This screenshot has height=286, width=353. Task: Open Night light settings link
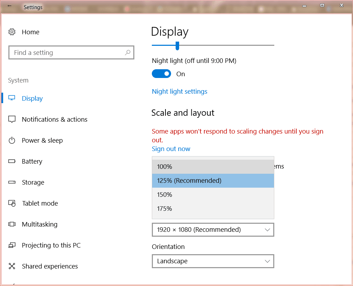pos(179,92)
